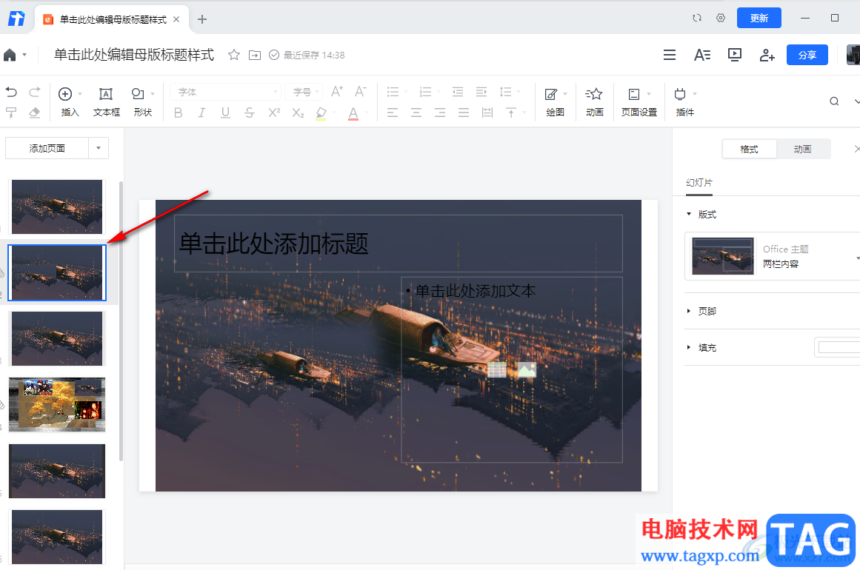
Task: Click the text style A icon in header
Action: pos(702,55)
